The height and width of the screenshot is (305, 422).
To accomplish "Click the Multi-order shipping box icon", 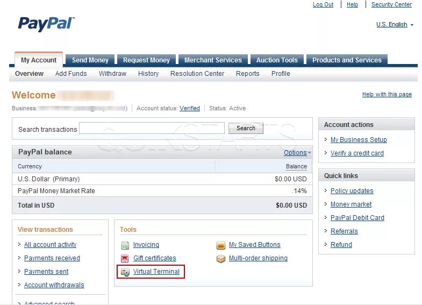I will (221, 259).
